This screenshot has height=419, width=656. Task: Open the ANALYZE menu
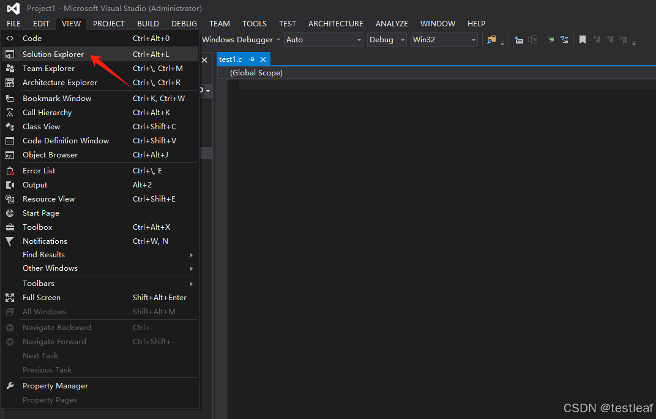(392, 24)
